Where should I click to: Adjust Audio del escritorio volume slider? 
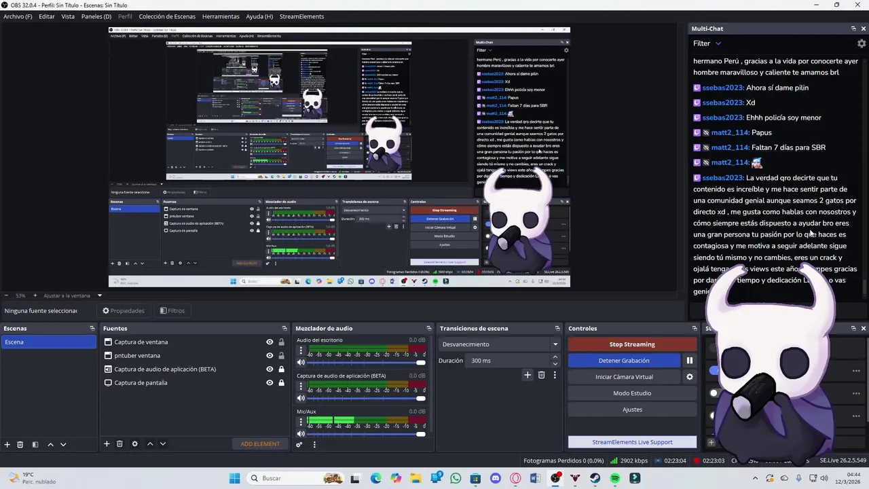tap(367, 362)
